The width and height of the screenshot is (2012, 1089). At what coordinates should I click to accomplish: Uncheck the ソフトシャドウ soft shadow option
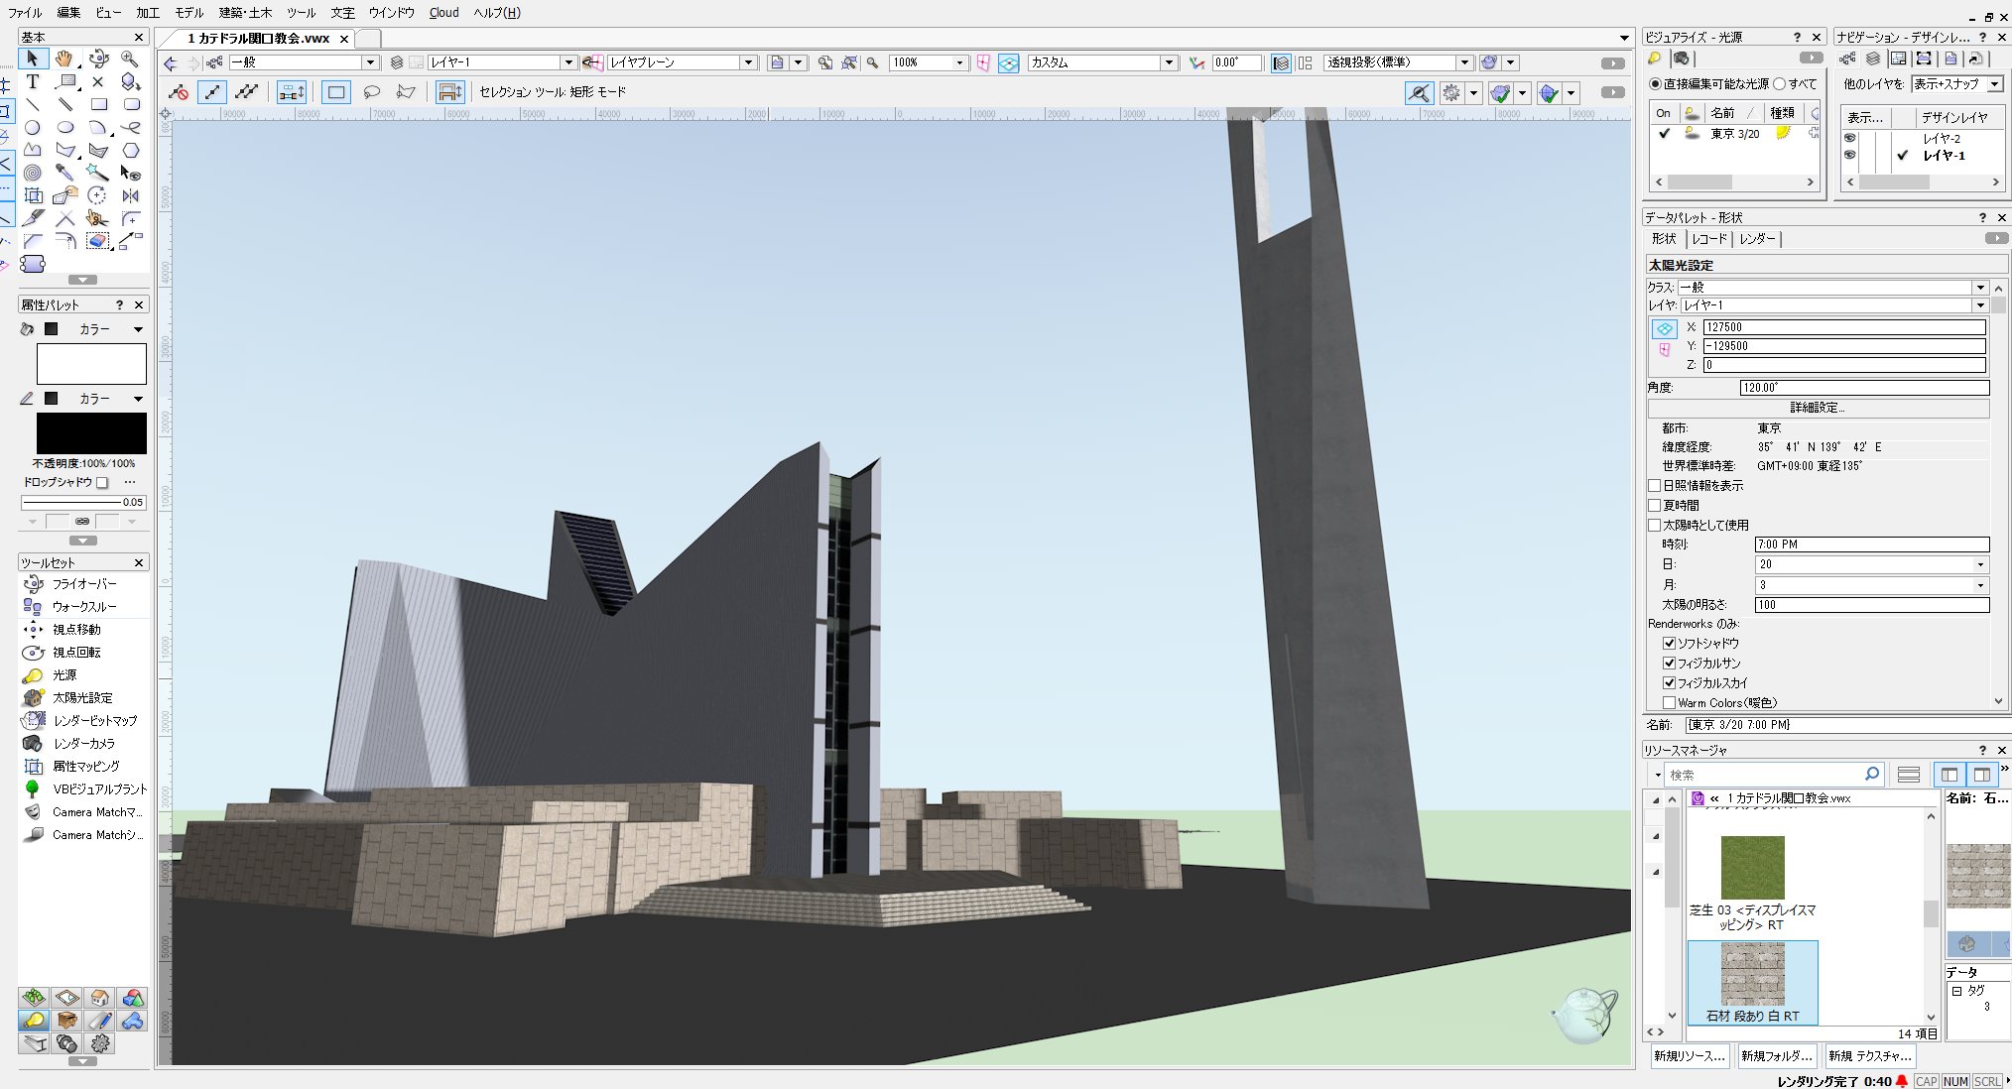click(1669, 644)
